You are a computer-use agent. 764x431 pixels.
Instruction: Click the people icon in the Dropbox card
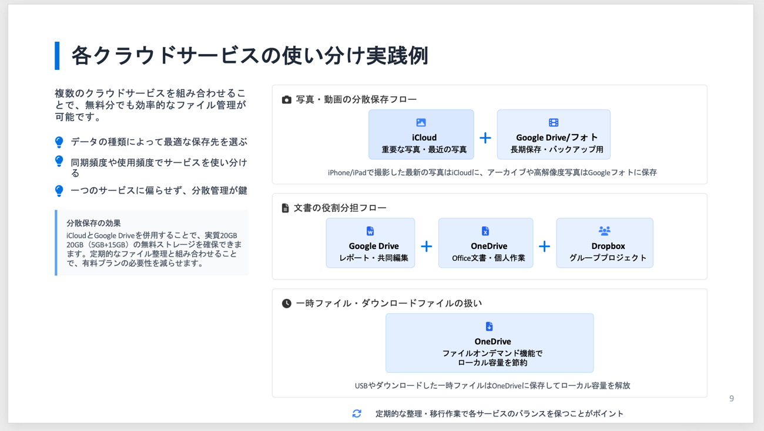pos(604,231)
